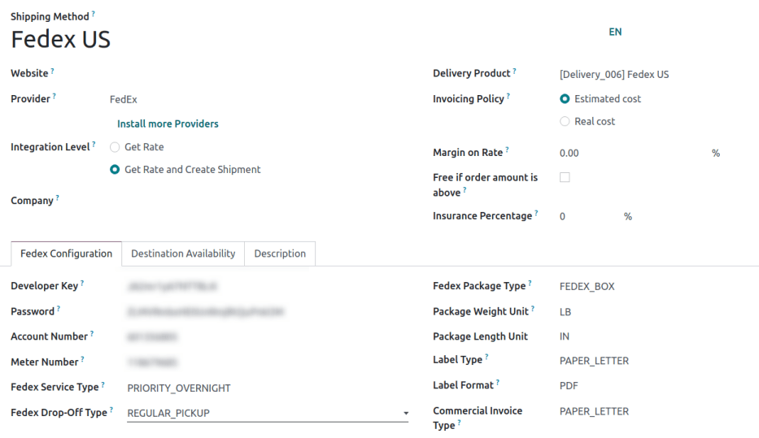Click Install more Providers link
The image size is (759, 438).
pyautogui.click(x=168, y=124)
